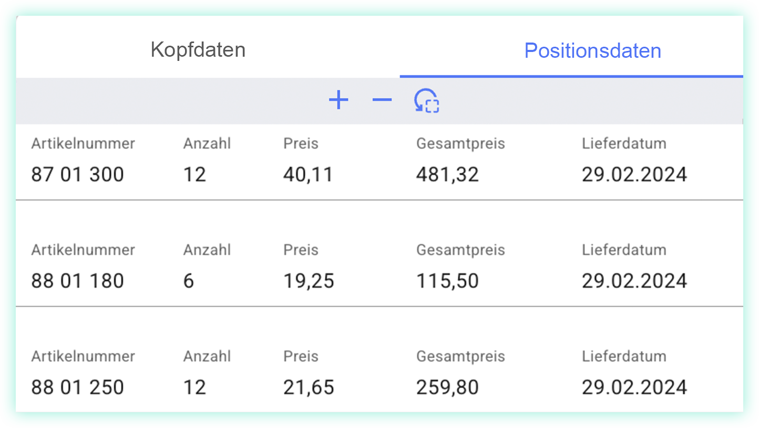Click the Gesamtpreis value 481,32
This screenshot has width=759, height=428.
pyautogui.click(x=448, y=174)
